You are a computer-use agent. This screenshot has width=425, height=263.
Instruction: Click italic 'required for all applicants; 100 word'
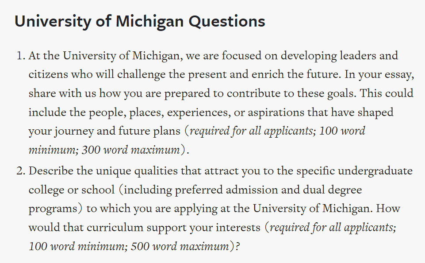coord(277,131)
